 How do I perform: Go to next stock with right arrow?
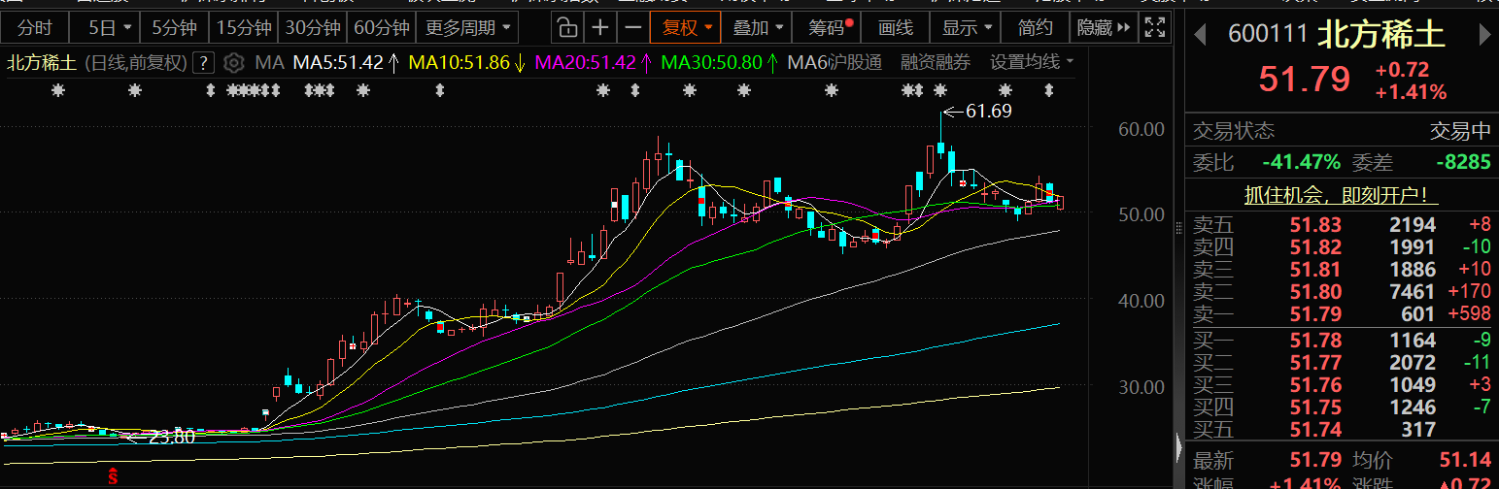(x=1483, y=35)
